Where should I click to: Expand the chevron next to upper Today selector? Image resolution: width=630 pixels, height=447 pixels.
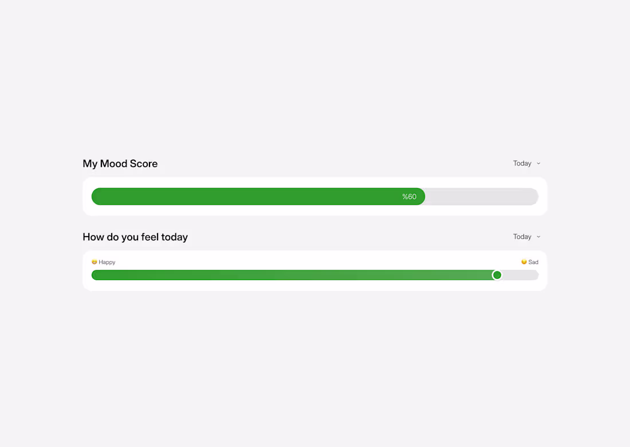[x=537, y=163]
